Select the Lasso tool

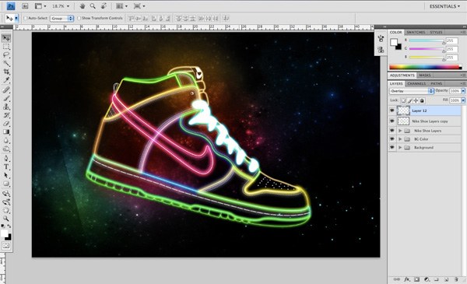tap(6, 55)
